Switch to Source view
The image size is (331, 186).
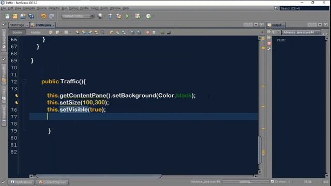(17, 32)
